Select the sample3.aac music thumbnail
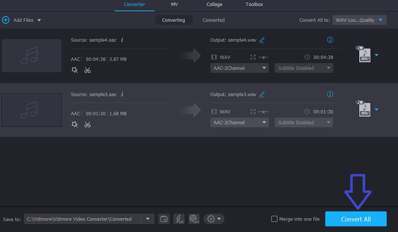This screenshot has width=398, height=232. click(31, 110)
